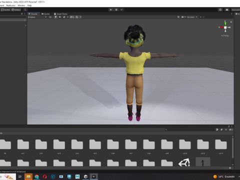Toggle scene lighting lightbulb icon
Viewport: 240px width, 180px height.
click(55, 17)
